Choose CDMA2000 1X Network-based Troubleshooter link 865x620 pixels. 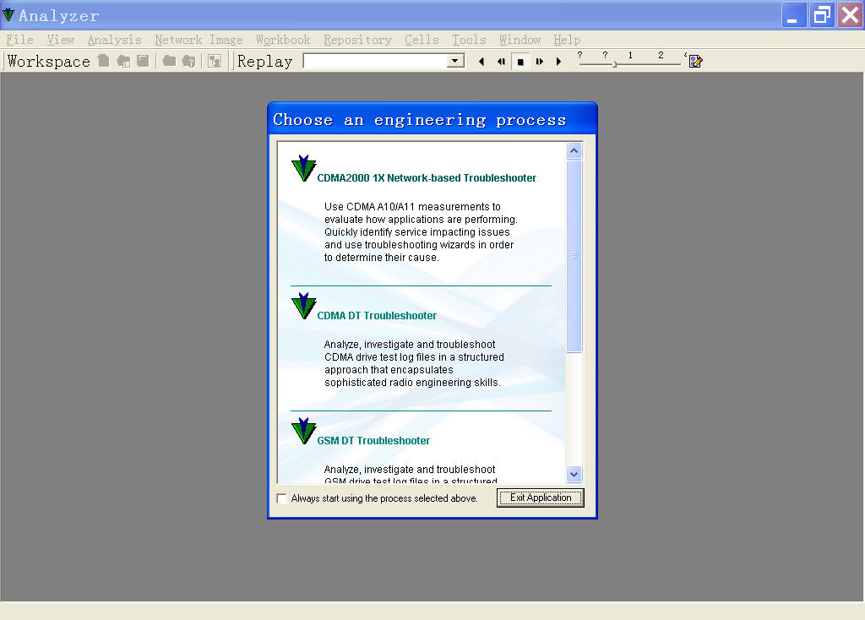point(427,178)
